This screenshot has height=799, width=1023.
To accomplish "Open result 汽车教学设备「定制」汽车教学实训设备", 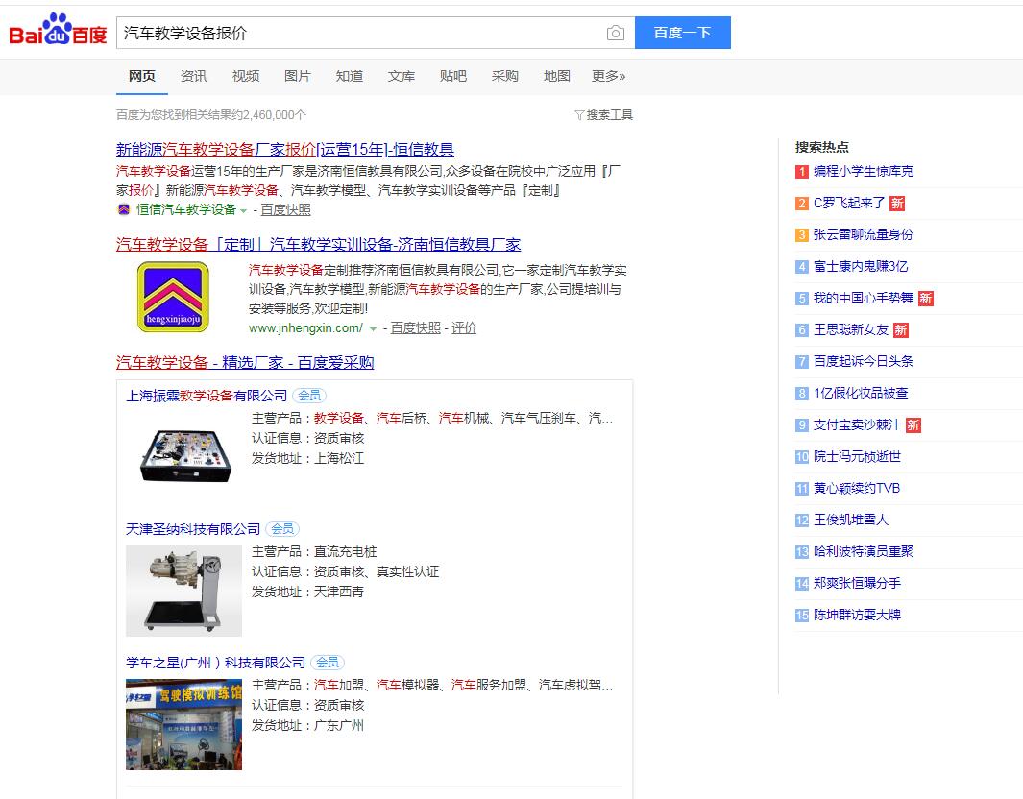I will click(x=318, y=245).
